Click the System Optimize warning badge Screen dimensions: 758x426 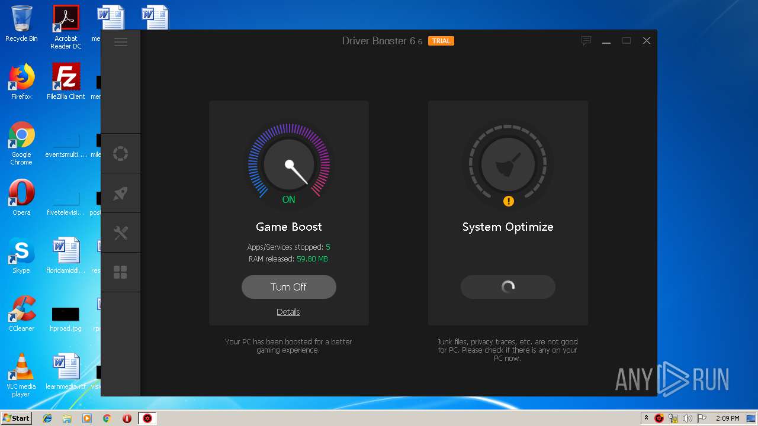point(508,201)
